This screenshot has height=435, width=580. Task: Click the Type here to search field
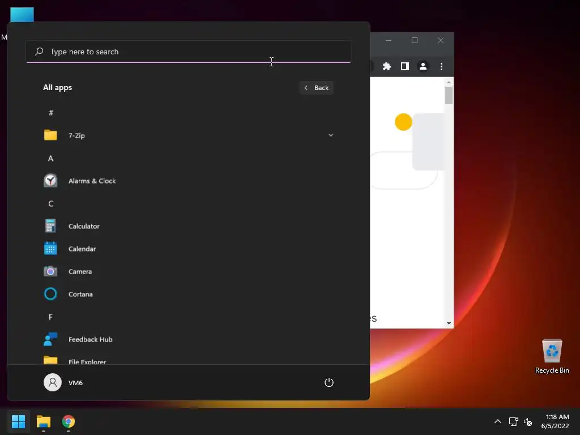188,52
